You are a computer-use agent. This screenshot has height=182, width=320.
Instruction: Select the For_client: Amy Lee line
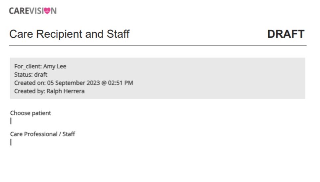[x=40, y=66]
